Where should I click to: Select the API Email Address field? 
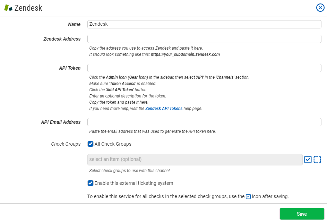click(204, 122)
